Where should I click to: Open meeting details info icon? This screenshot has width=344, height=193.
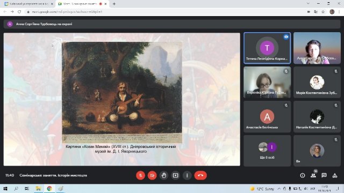coord(303,175)
